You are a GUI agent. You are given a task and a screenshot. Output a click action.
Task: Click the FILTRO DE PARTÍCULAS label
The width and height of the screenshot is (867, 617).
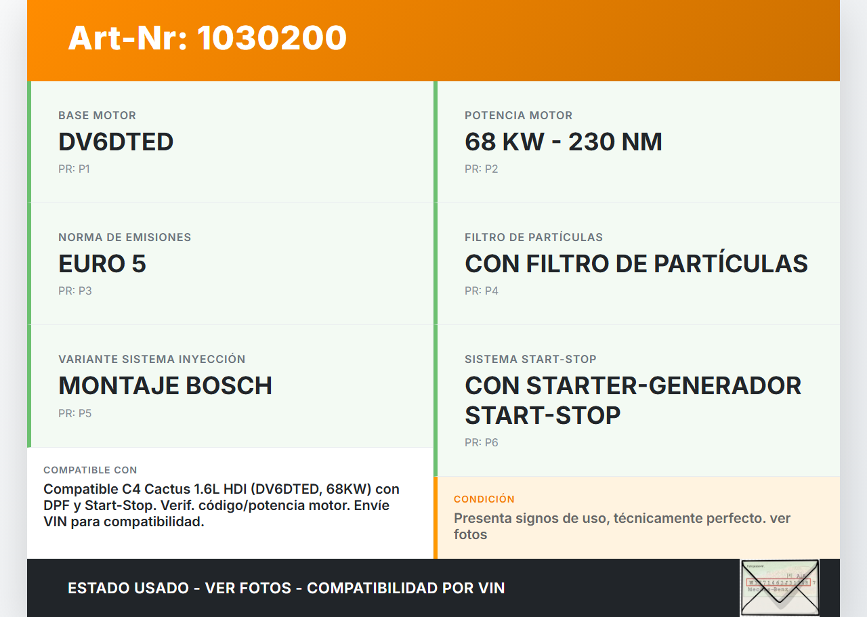(x=534, y=237)
